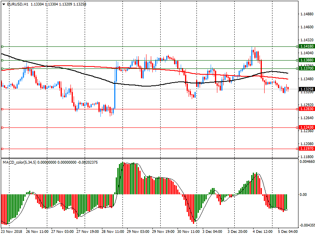Select left handle of the 1.12430 red line
The height and width of the screenshot is (236, 315).
tap(2, 127)
